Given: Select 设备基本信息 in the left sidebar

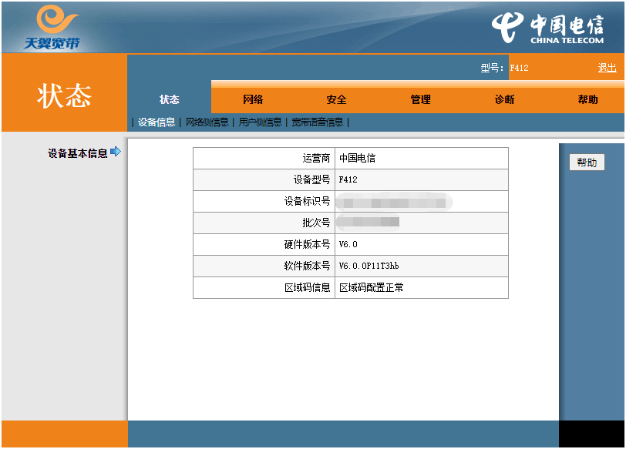Looking at the screenshot, I should [x=77, y=153].
